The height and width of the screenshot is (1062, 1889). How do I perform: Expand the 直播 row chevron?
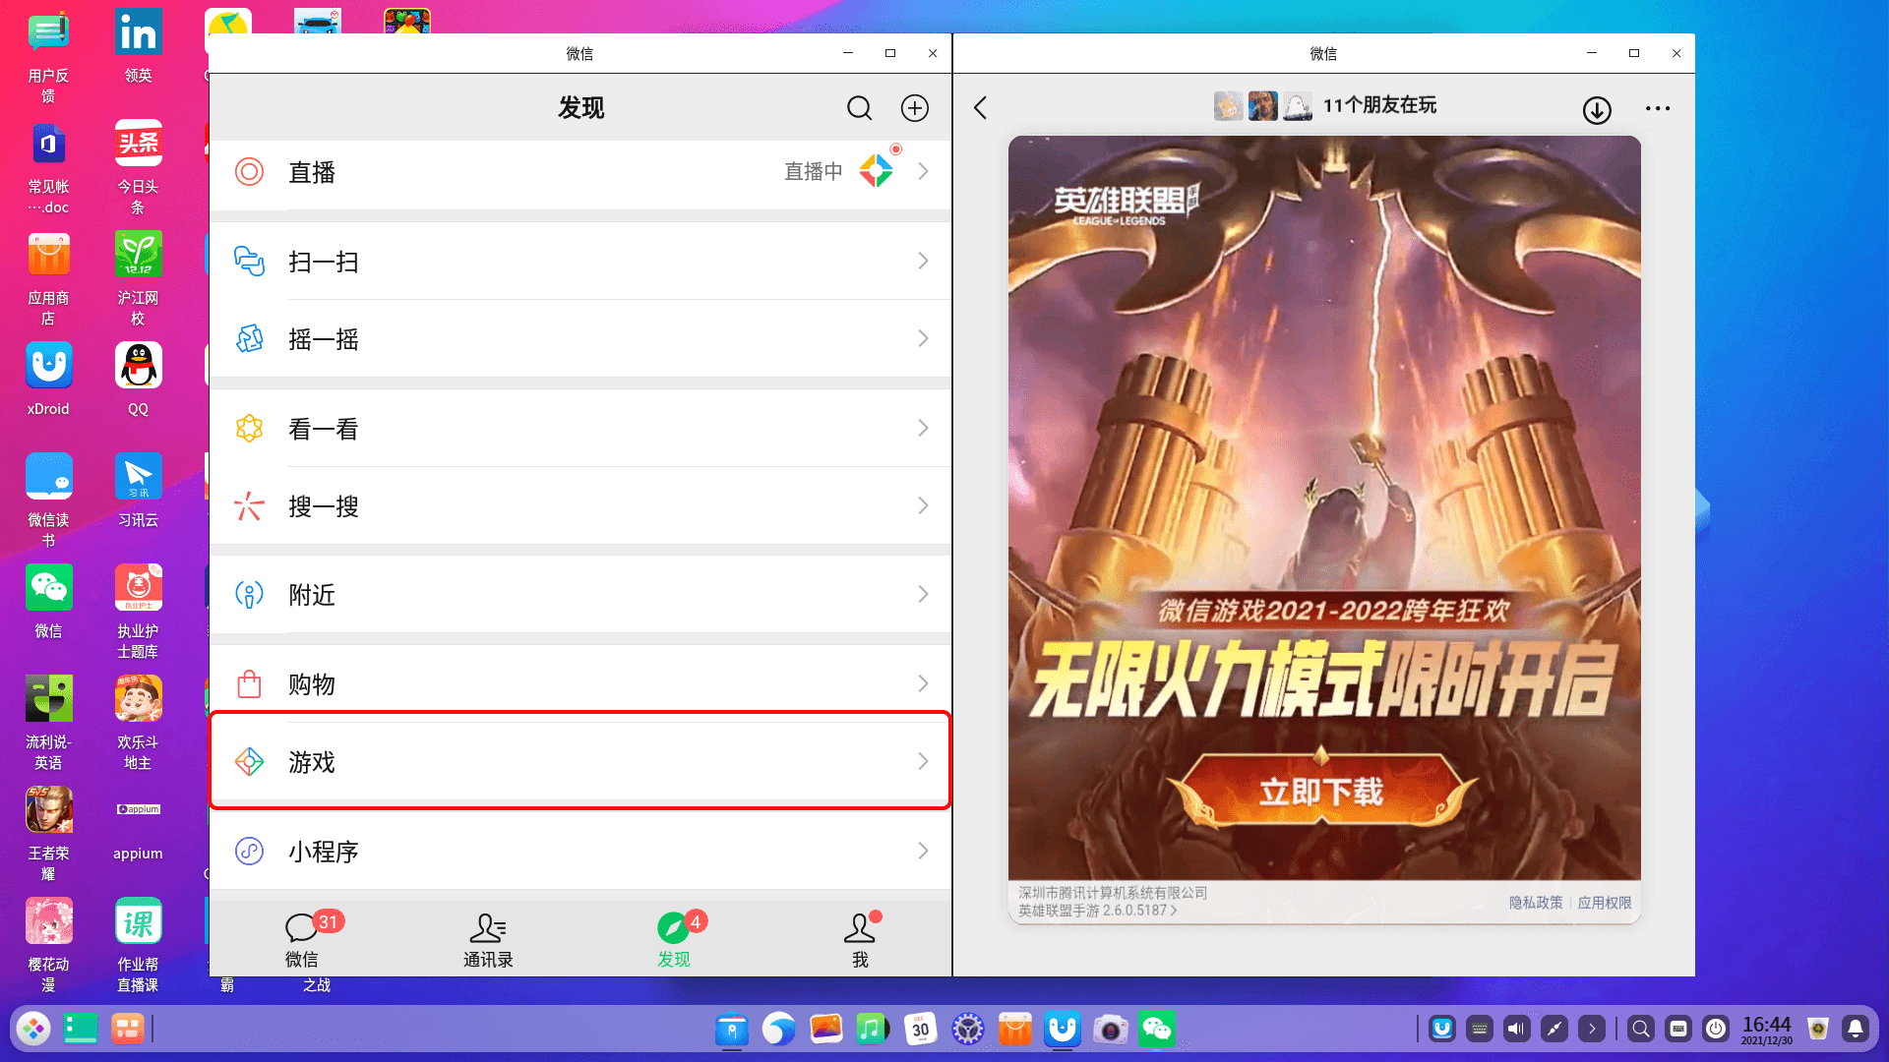tap(922, 171)
